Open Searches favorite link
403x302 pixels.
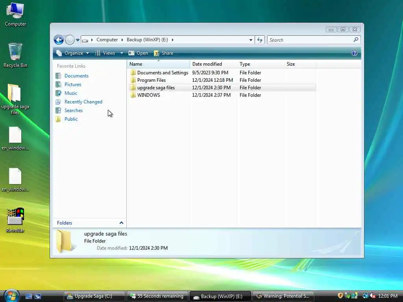click(74, 110)
